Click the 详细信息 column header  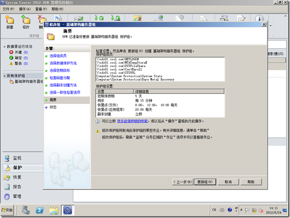click(179, 91)
